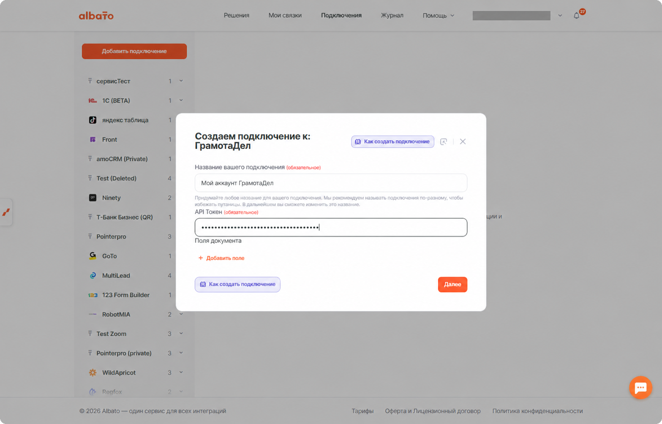Click the 123 Form Builder icon
The height and width of the screenshot is (424, 662).
(93, 295)
